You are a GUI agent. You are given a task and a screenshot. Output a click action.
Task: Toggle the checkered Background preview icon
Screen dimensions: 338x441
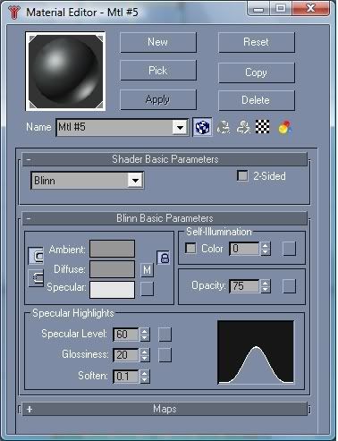(262, 127)
